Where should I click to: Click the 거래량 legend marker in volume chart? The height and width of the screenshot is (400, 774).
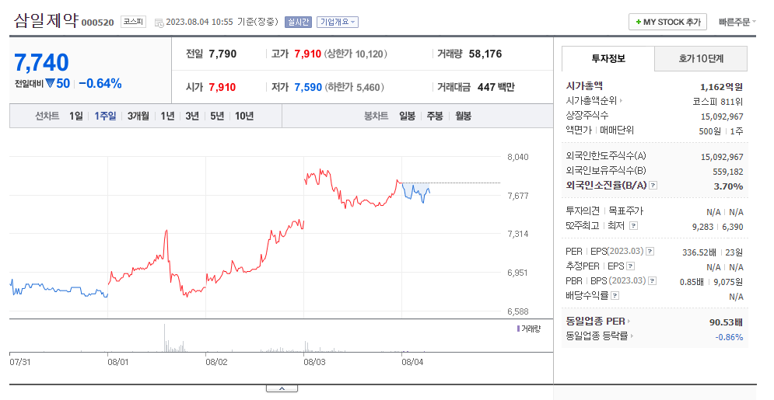518,329
